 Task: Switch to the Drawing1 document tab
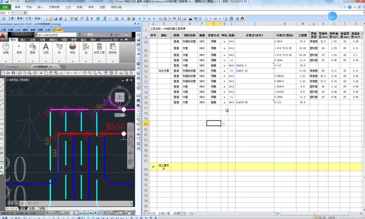(12, 67)
